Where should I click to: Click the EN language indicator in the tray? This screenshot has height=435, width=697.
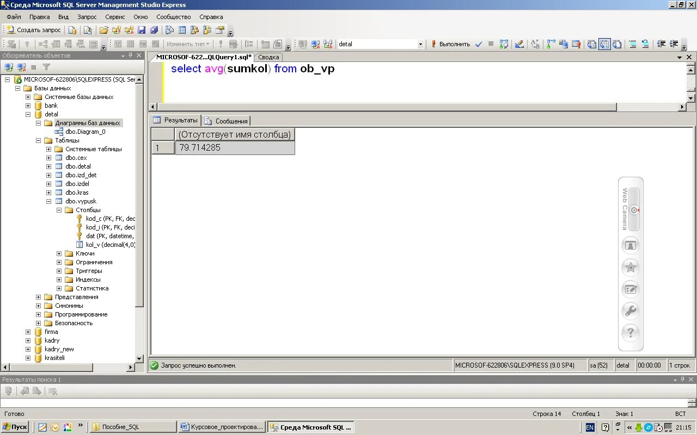[590, 427]
